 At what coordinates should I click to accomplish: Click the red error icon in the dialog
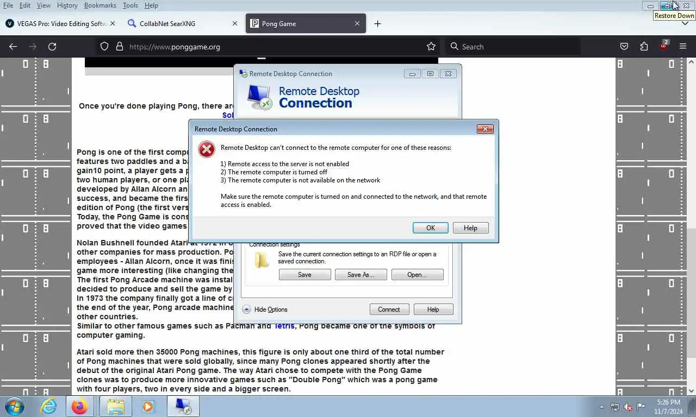(x=207, y=149)
